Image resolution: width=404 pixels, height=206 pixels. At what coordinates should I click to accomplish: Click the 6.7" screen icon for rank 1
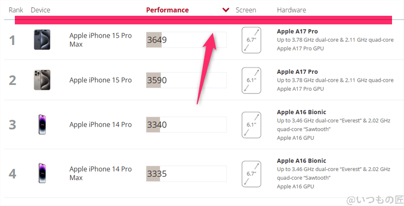(251, 40)
